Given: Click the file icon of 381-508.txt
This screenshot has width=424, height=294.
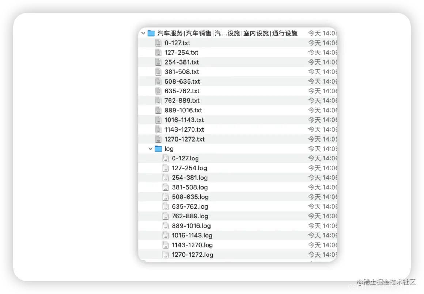Looking at the screenshot, I should (159, 72).
